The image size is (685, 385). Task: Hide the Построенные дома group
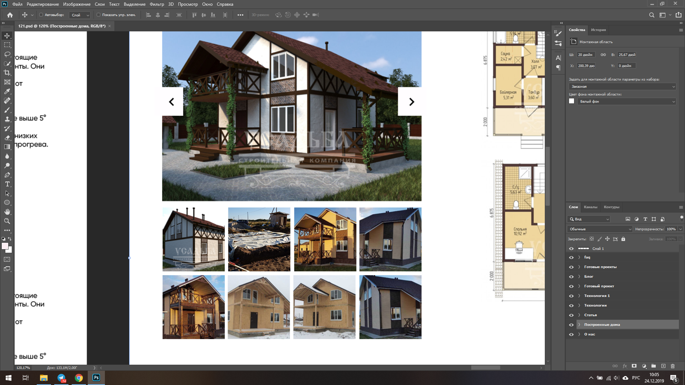click(x=571, y=325)
